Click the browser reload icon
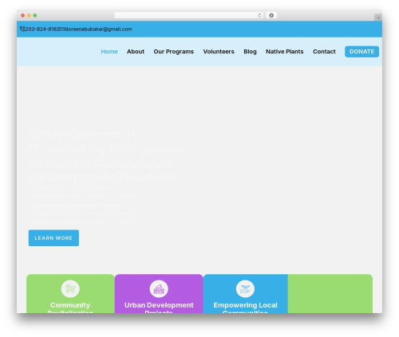Screen dimensions: 399x337 tap(259, 16)
